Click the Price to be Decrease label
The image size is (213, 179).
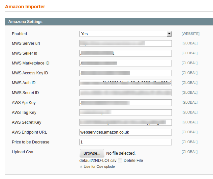[31, 142]
